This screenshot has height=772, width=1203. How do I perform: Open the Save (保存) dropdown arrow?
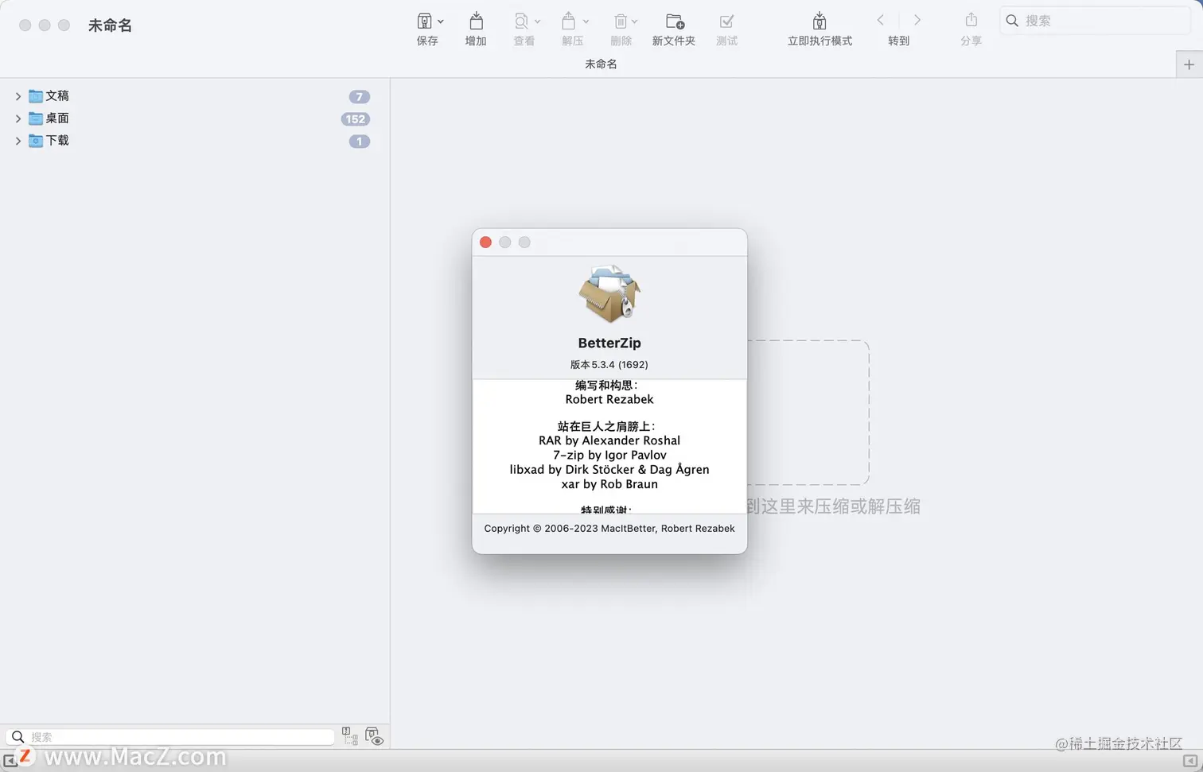[x=441, y=21]
